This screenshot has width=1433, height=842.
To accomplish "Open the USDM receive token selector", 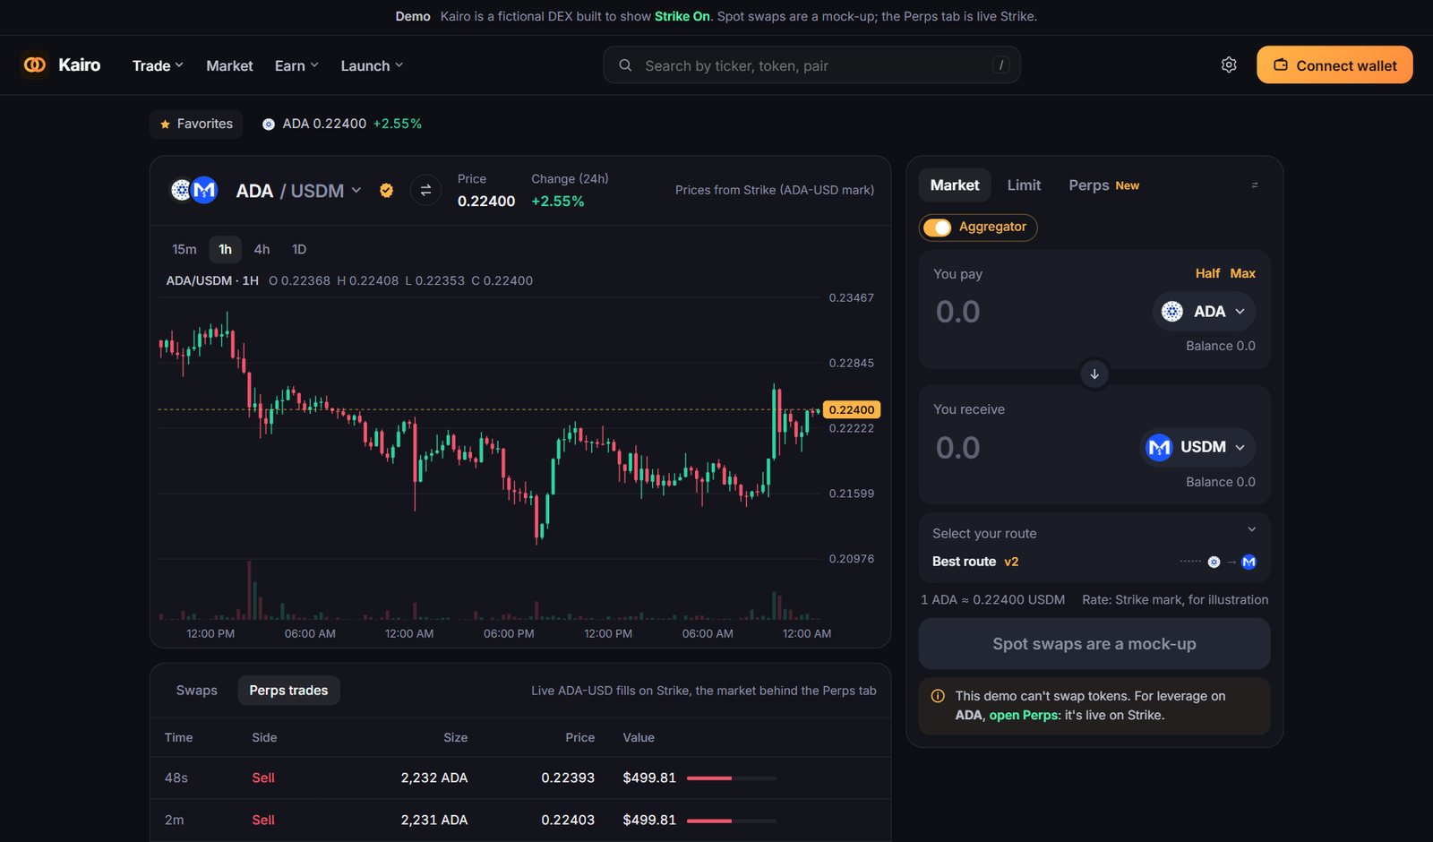I will [x=1197, y=447].
